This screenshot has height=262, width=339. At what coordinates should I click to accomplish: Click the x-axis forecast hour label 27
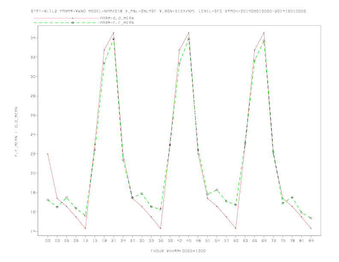[x=132, y=241]
